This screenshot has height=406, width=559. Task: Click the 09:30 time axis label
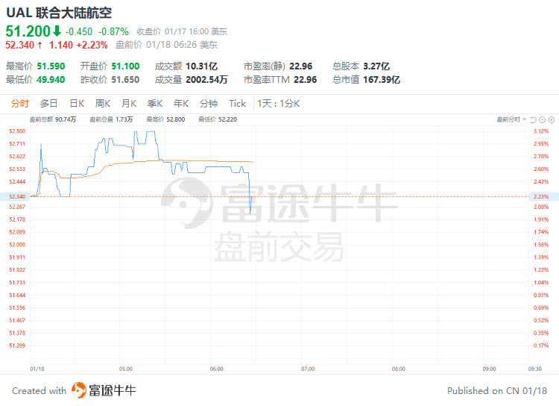(534, 369)
